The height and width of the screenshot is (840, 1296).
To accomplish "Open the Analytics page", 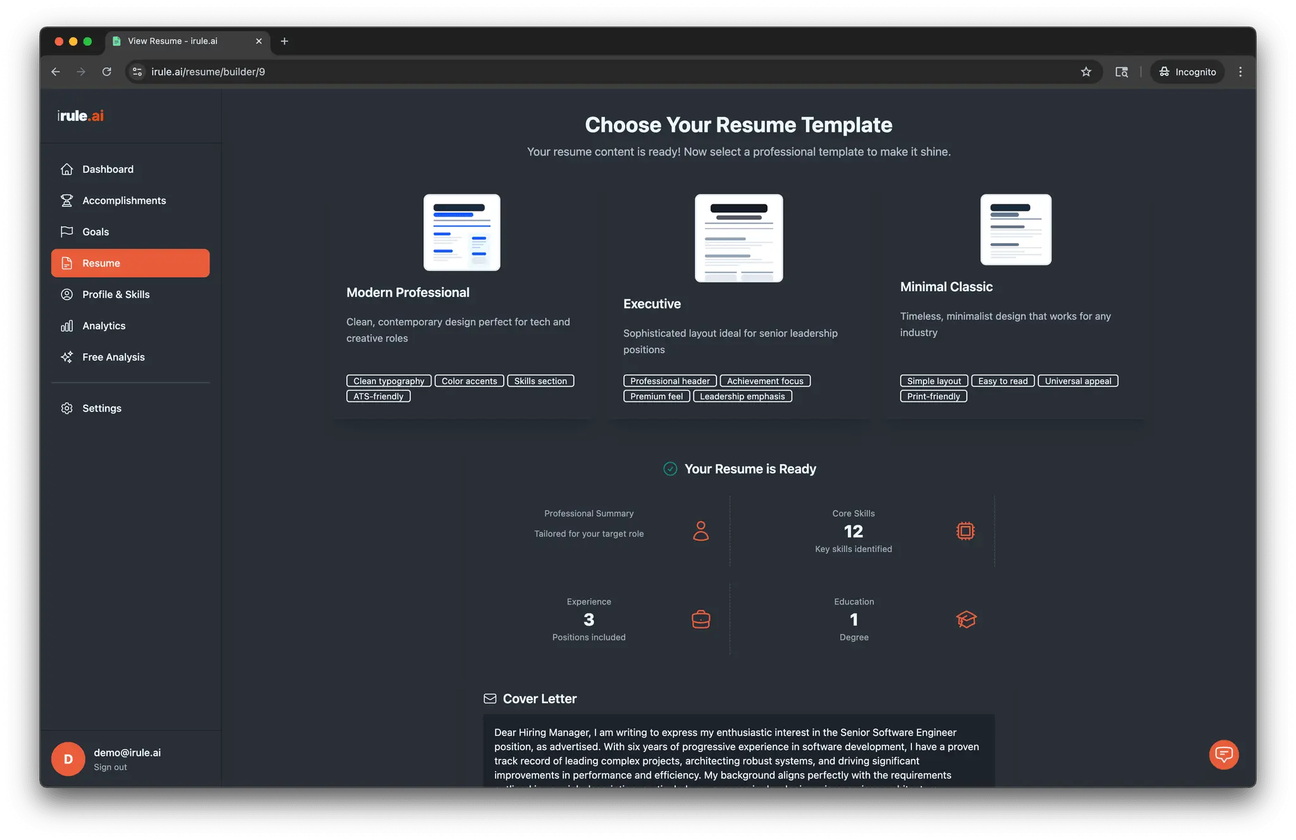I will tap(130, 325).
